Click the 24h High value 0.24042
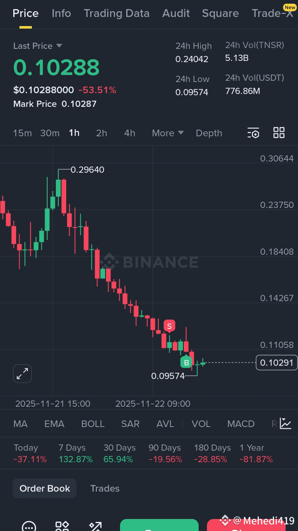 click(x=192, y=59)
